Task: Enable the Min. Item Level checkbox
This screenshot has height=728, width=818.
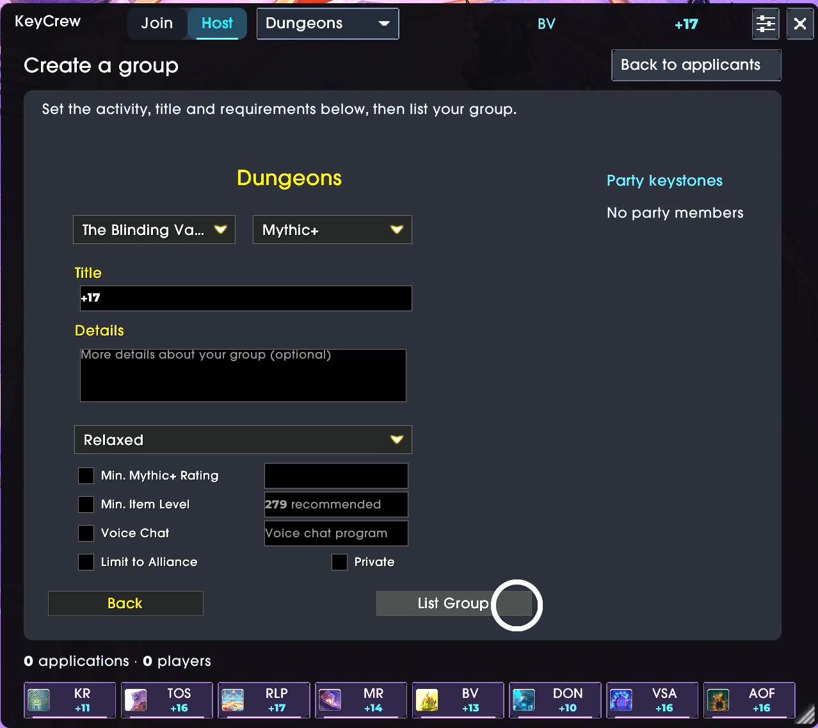Action: 86,505
